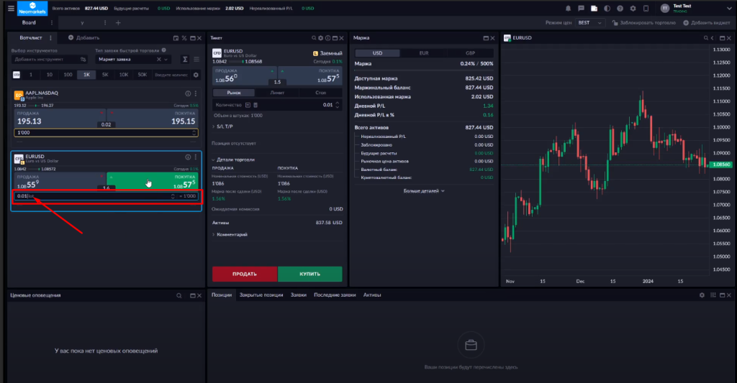Expand the Комментарий section
737x383 pixels.
[x=230, y=234]
